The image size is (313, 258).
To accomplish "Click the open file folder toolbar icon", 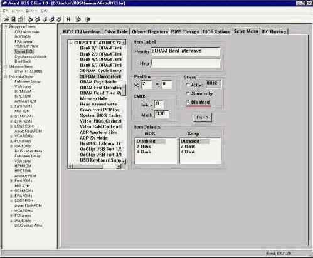I will (x=6, y=19).
